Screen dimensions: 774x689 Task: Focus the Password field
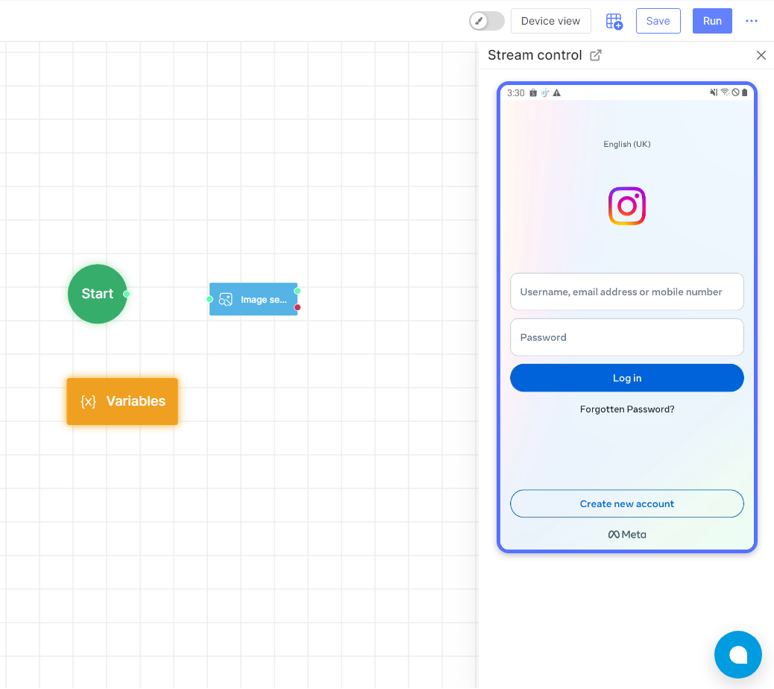tap(627, 337)
